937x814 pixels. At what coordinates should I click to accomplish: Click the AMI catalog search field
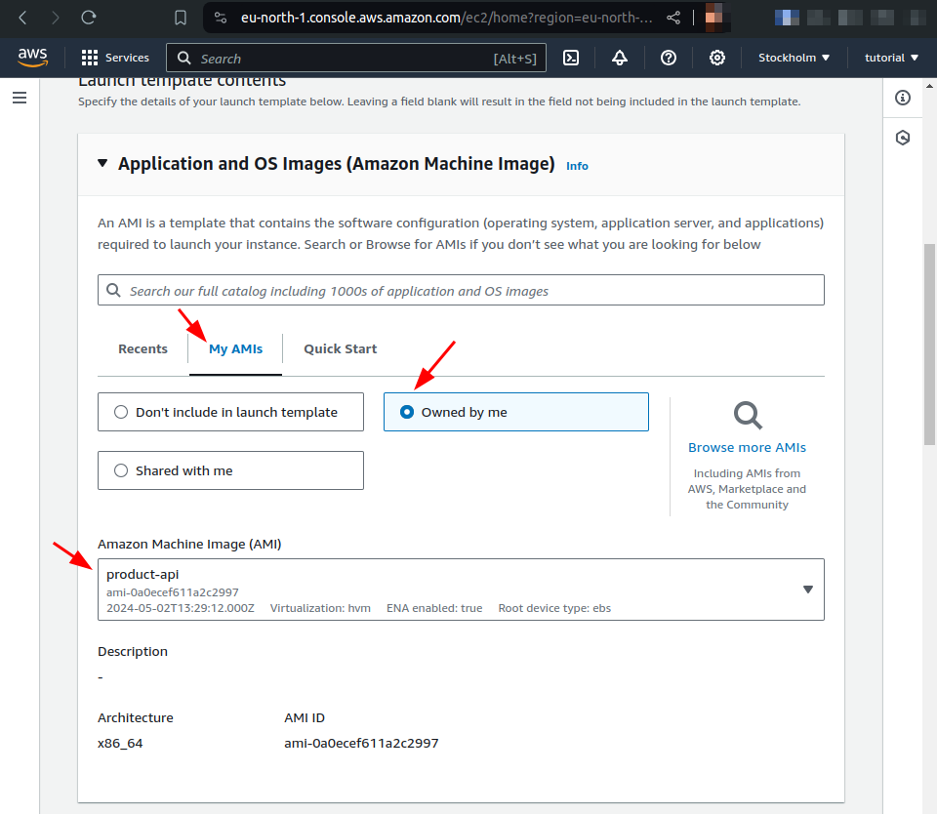461,291
